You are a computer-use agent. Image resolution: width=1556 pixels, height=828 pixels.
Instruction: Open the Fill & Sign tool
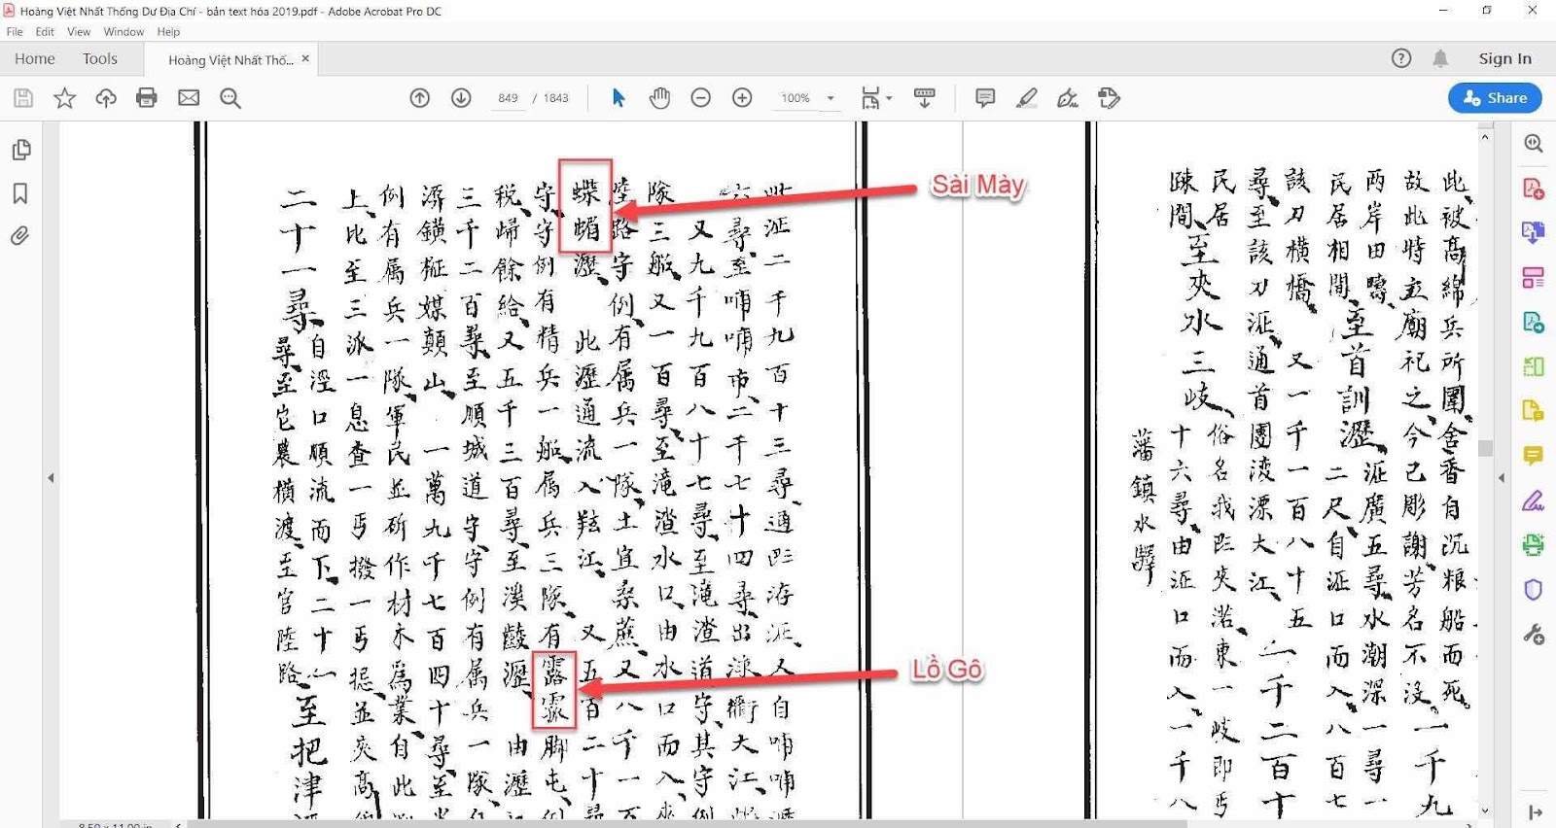[x=1534, y=500]
